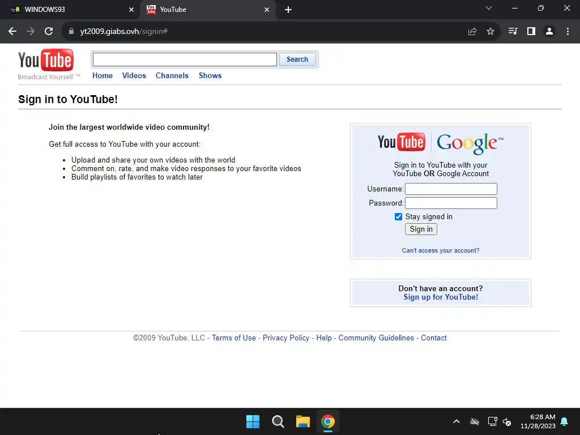Open the Terms of Use link

(x=234, y=338)
